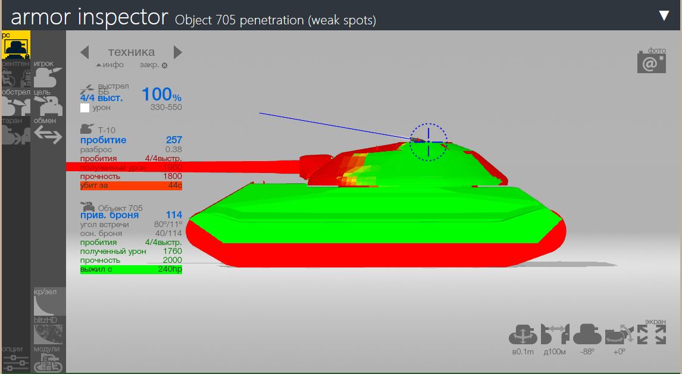Close panel via закр. button
Image resolution: width=682 pixels, height=374 pixels.
[x=153, y=65]
